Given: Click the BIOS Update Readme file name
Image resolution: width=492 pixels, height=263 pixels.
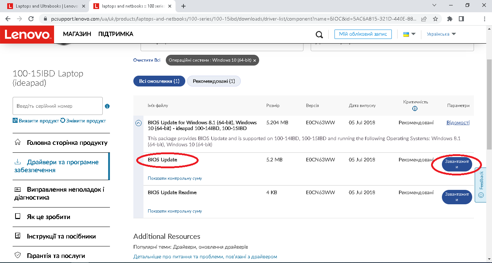Looking at the screenshot, I should [x=172, y=192].
